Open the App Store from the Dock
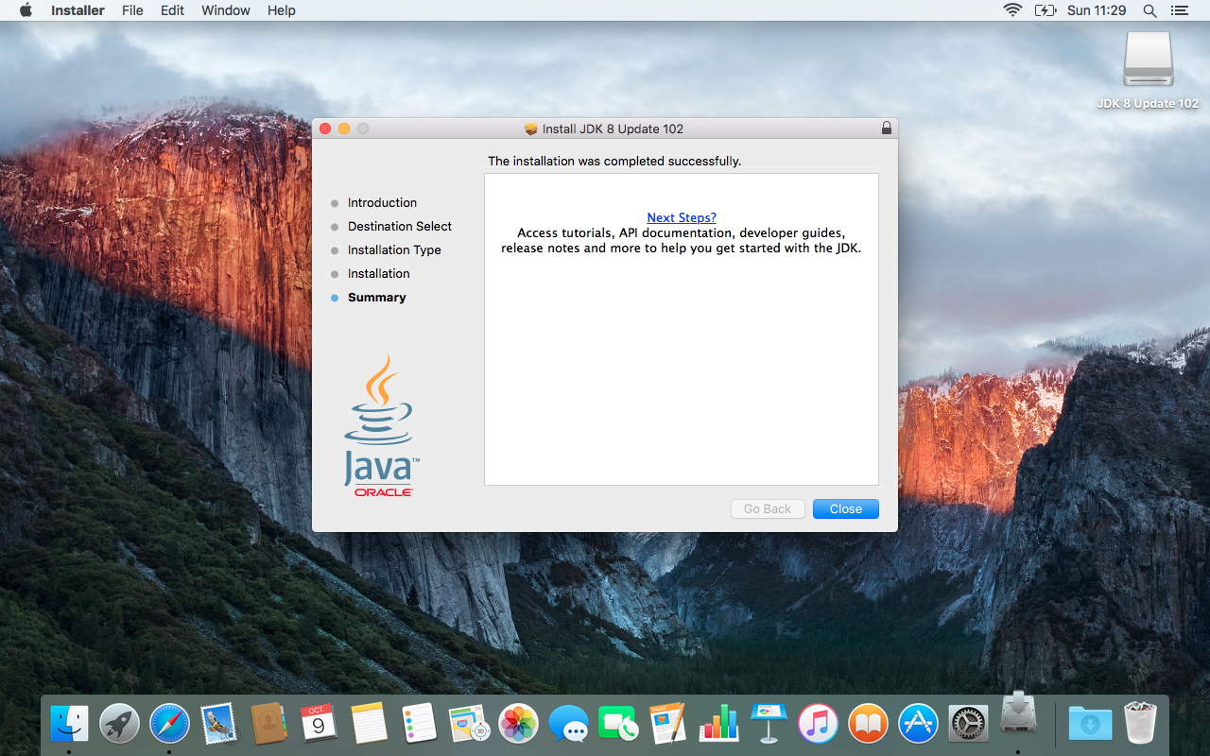 tap(918, 723)
